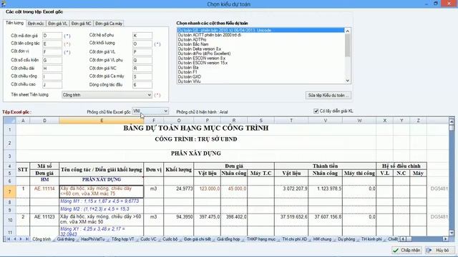The width and height of the screenshot is (458, 257).
Task: Toggle the Có lấy diễn giải KL checkbox
Action: pyautogui.click(x=316, y=111)
